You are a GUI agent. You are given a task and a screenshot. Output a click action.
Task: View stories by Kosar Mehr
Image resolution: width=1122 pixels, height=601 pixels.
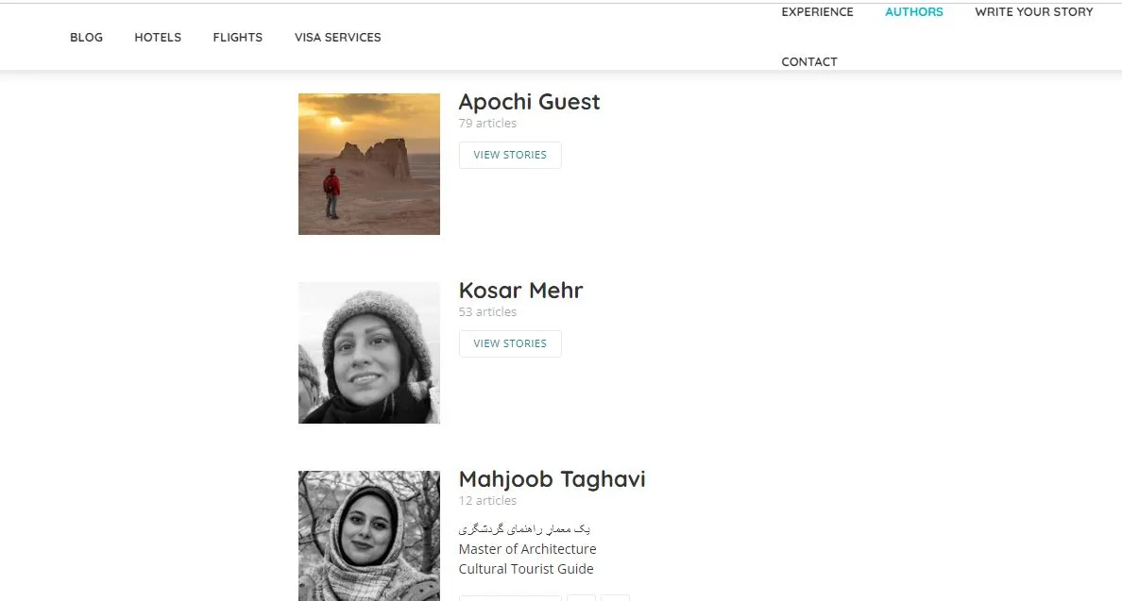coord(510,343)
